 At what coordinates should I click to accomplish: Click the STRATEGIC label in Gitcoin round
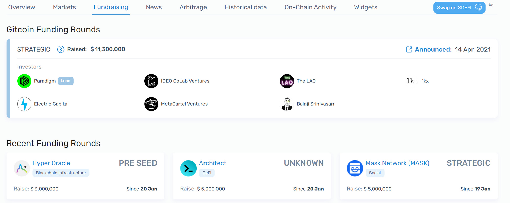34,49
